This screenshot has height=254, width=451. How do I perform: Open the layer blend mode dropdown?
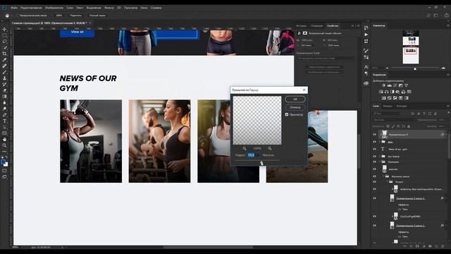click(394, 120)
